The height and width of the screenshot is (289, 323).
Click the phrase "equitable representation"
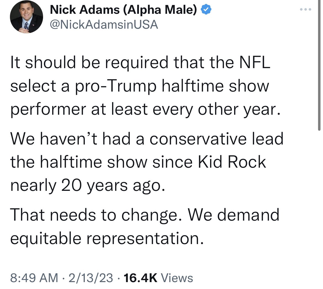(x=107, y=238)
